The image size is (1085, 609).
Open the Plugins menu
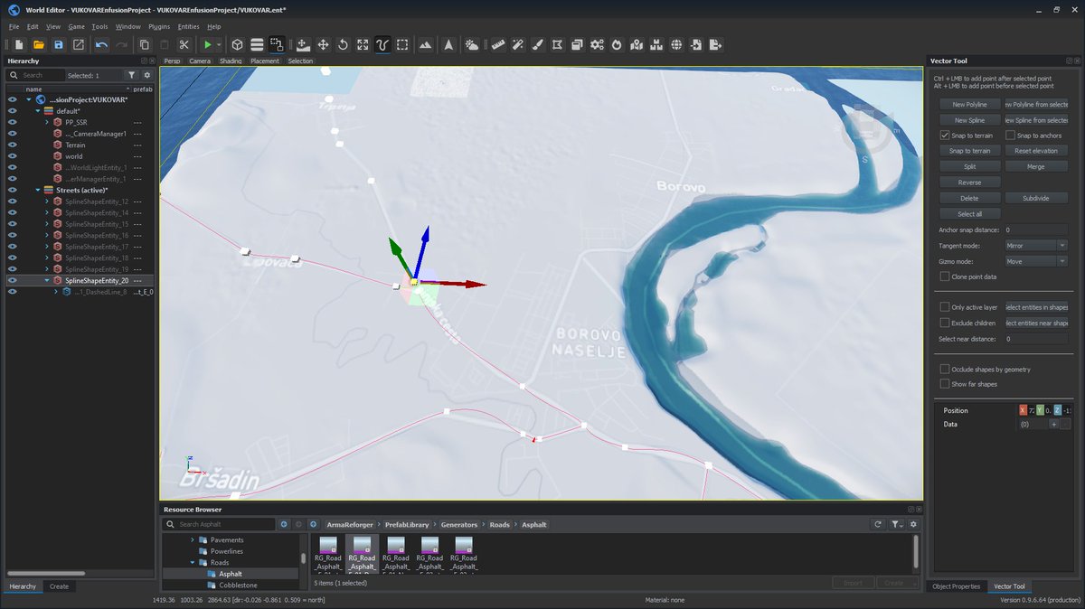pos(159,26)
